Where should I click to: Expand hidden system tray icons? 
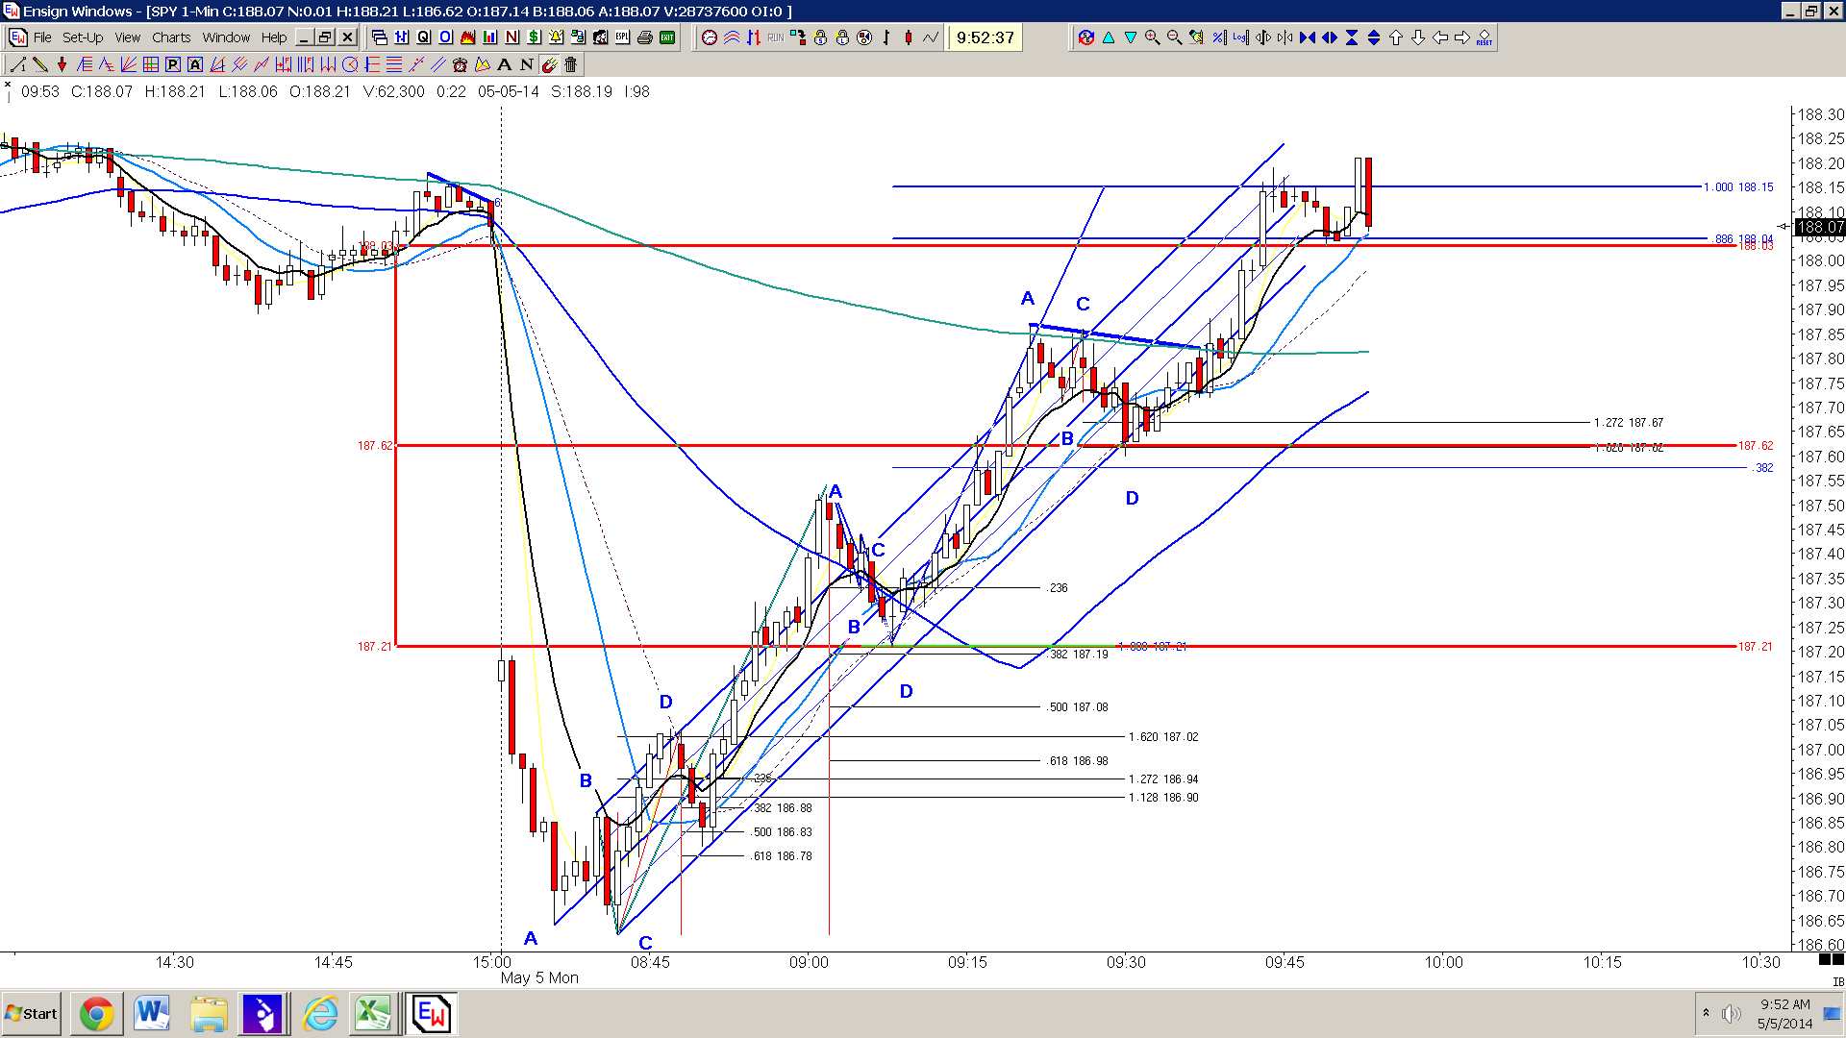(x=1706, y=1013)
